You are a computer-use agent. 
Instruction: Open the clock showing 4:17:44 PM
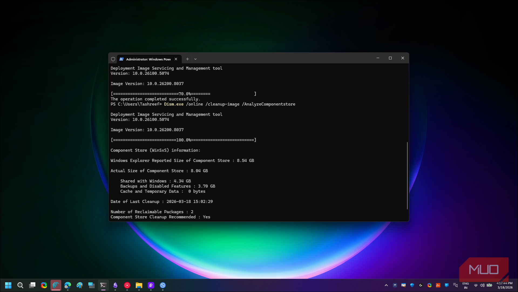tap(505, 285)
